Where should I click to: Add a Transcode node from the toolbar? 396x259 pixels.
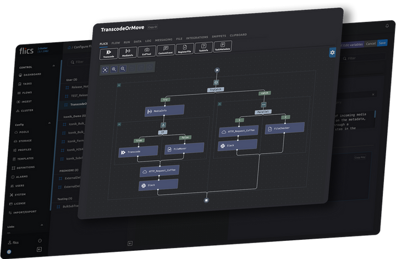(x=108, y=53)
